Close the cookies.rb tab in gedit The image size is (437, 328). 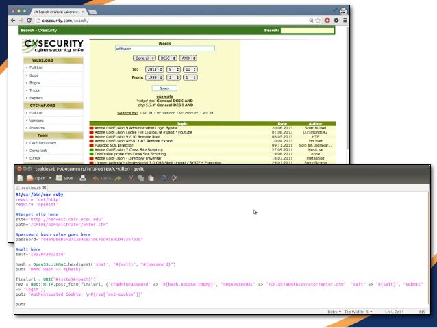45,188
